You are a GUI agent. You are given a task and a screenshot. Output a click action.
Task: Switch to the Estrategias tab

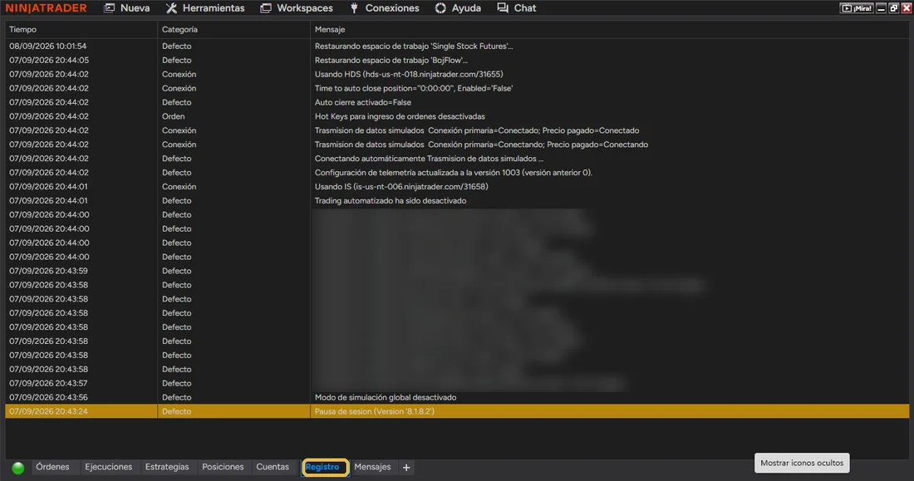click(167, 467)
